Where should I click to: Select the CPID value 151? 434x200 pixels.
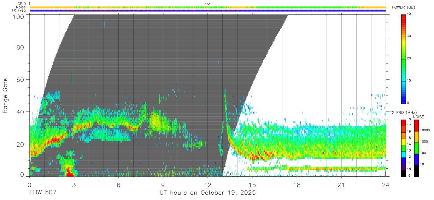click(x=208, y=4)
